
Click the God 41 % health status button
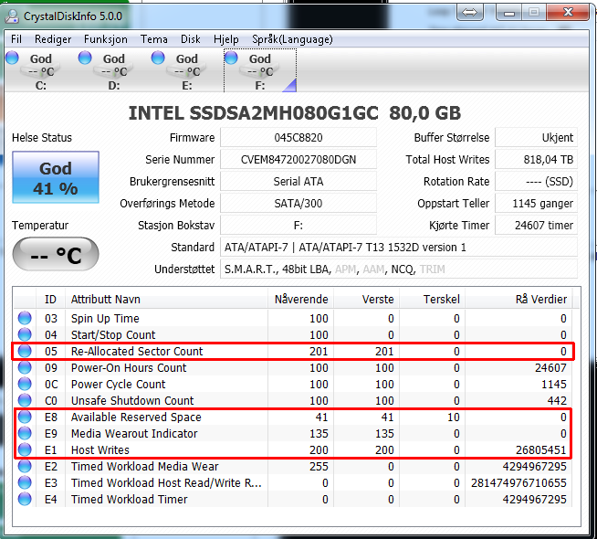pos(56,177)
